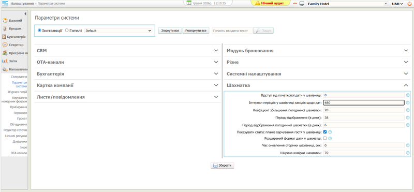Click help icon for Інтервал періодів field
414x192 pixels.
[x=408, y=102]
